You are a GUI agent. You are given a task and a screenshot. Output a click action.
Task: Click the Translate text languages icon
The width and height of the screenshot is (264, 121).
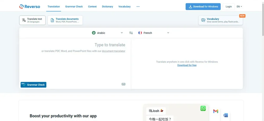pos(24,20)
